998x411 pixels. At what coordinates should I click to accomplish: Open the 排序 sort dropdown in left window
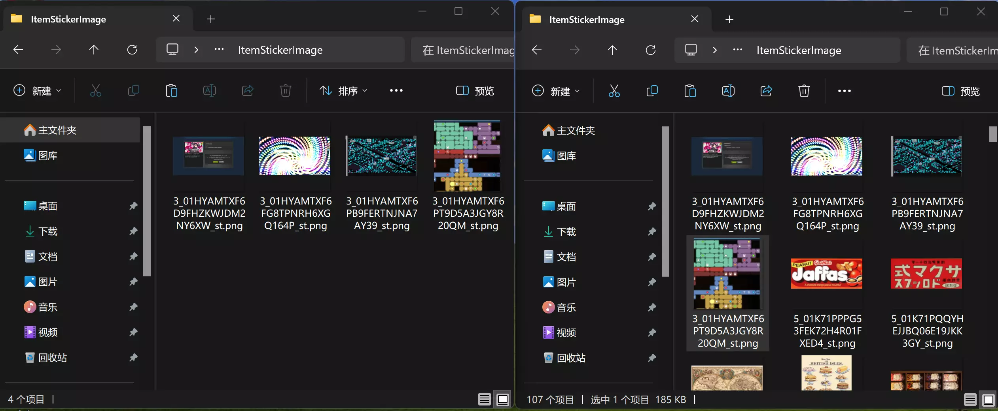pyautogui.click(x=343, y=91)
